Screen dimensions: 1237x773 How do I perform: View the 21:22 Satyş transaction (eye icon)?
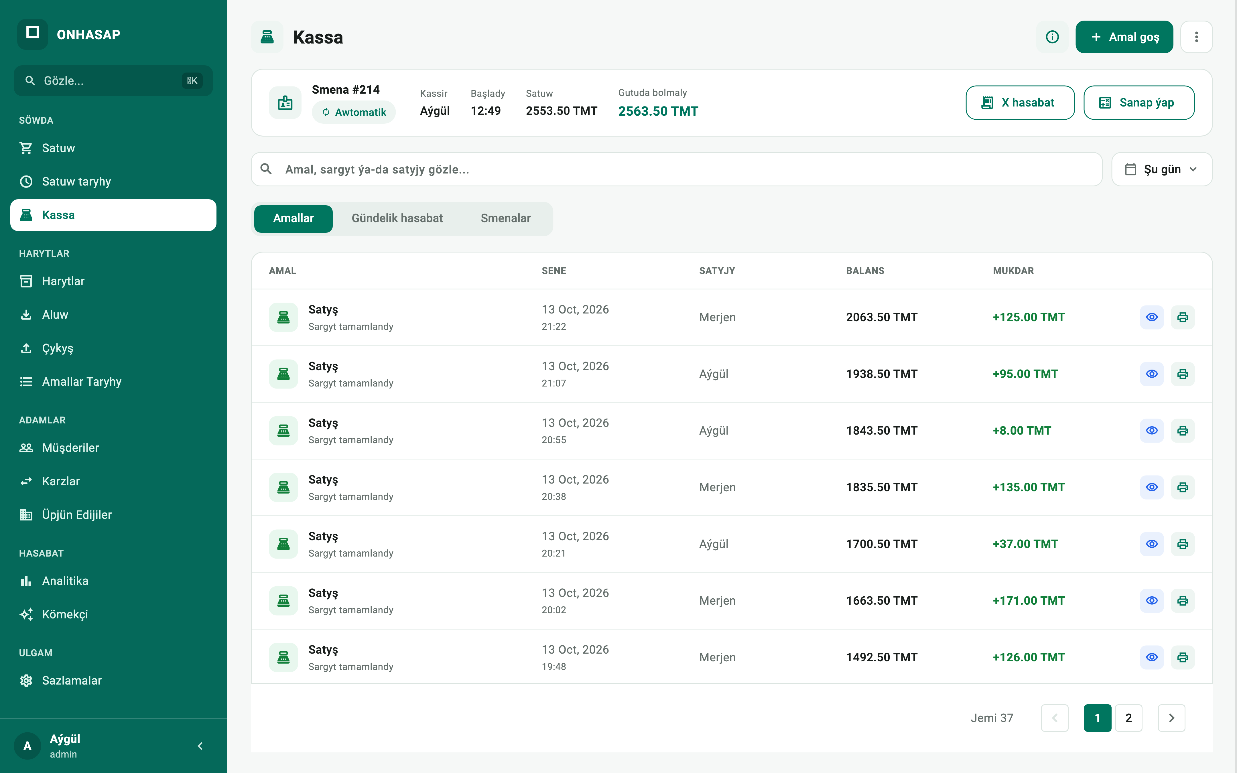[x=1152, y=317]
